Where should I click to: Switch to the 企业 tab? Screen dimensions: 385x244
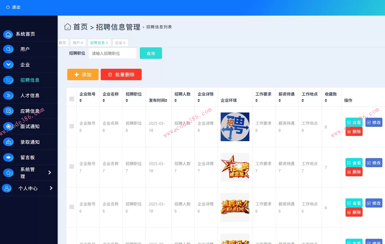pos(119,42)
